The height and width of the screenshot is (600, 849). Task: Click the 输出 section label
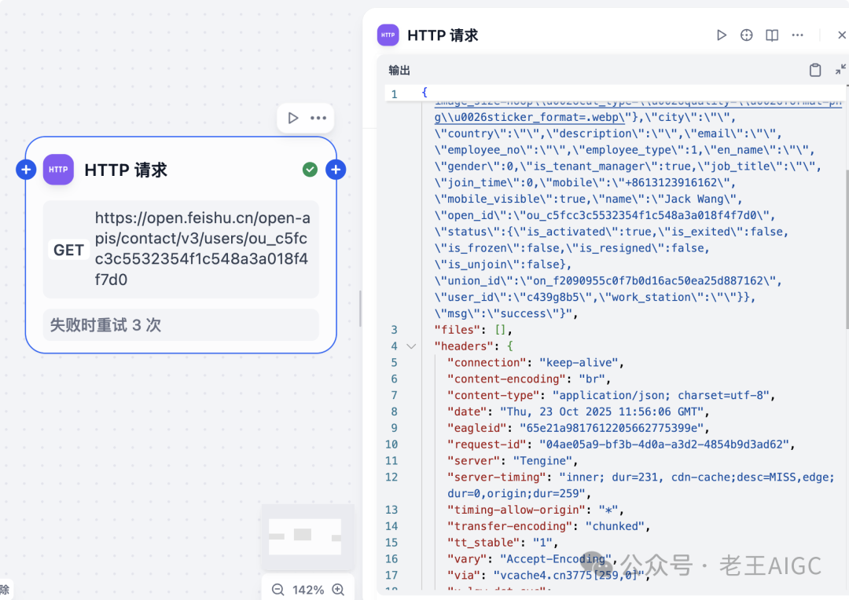coord(399,71)
